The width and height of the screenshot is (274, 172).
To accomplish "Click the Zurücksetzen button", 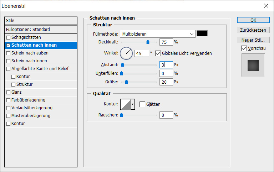I will coord(253,30).
